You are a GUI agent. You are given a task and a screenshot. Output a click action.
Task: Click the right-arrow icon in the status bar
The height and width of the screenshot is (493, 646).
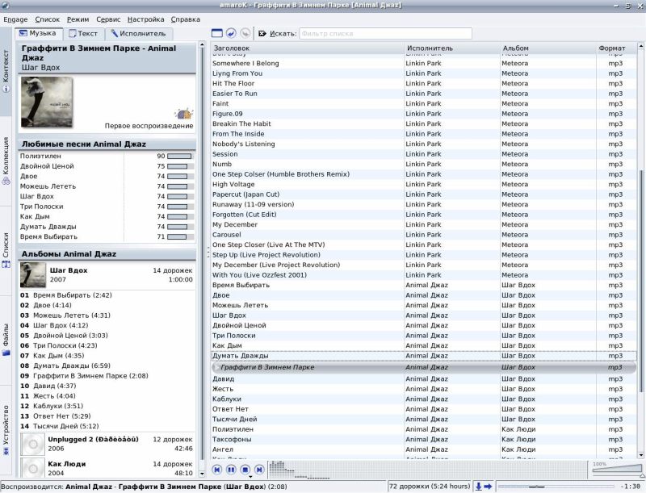point(488,487)
